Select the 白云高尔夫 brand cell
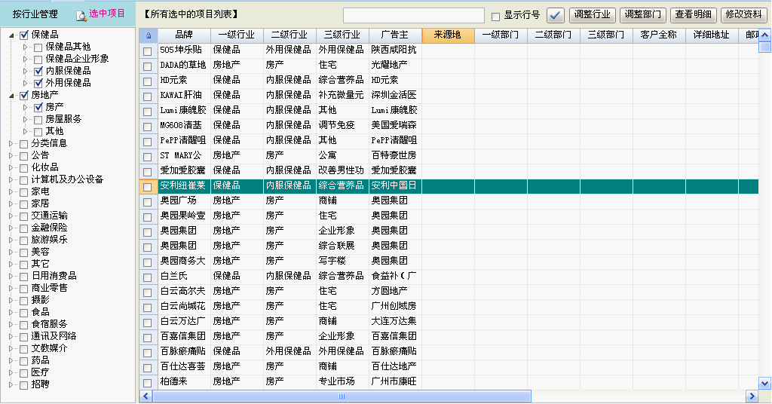This screenshot has width=772, height=404. click(184, 291)
